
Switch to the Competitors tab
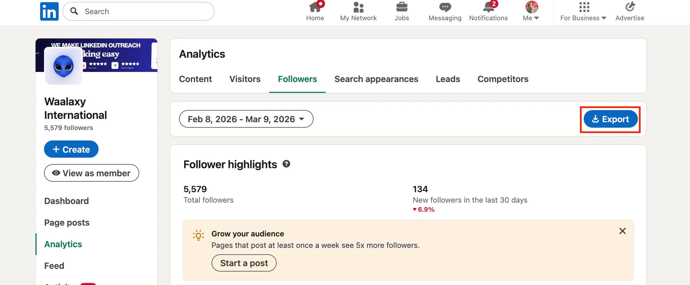(x=503, y=79)
